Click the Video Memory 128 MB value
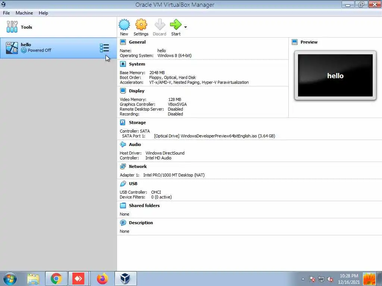Viewport: 382px width, 286px height. 175,99
